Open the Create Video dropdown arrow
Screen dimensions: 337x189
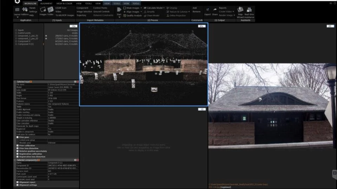click(233, 12)
